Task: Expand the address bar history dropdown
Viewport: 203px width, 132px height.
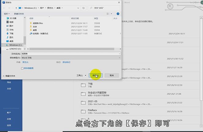Action: pyautogui.click(x=78, y=8)
